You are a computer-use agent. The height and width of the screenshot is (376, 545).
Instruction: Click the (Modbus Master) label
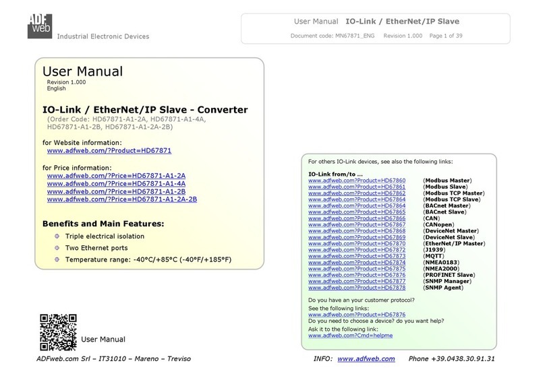pyautogui.click(x=447, y=181)
